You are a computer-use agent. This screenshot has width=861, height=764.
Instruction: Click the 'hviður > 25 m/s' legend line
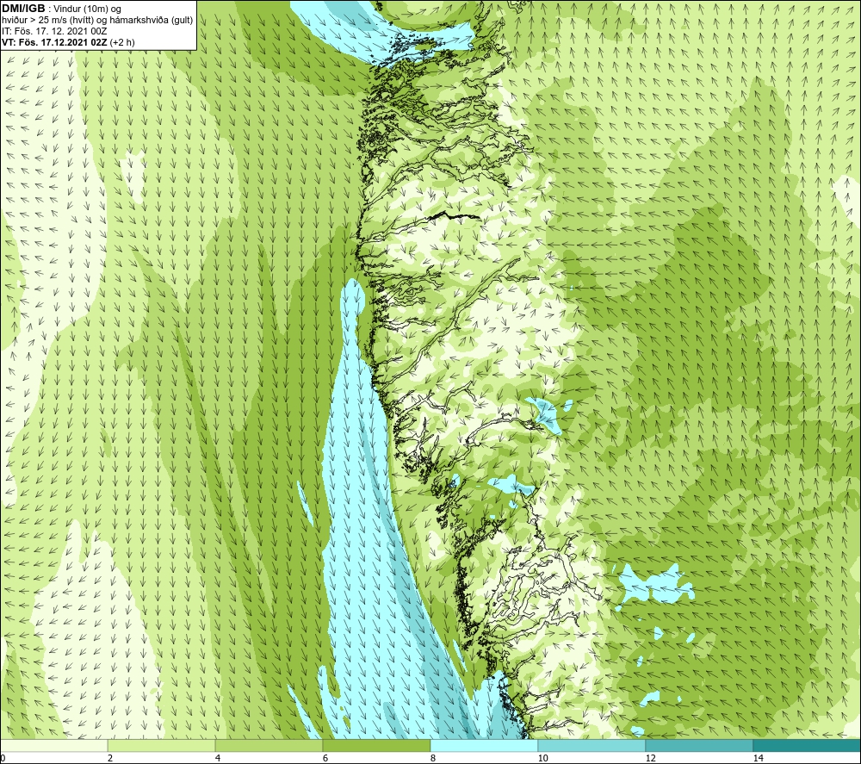pos(97,21)
